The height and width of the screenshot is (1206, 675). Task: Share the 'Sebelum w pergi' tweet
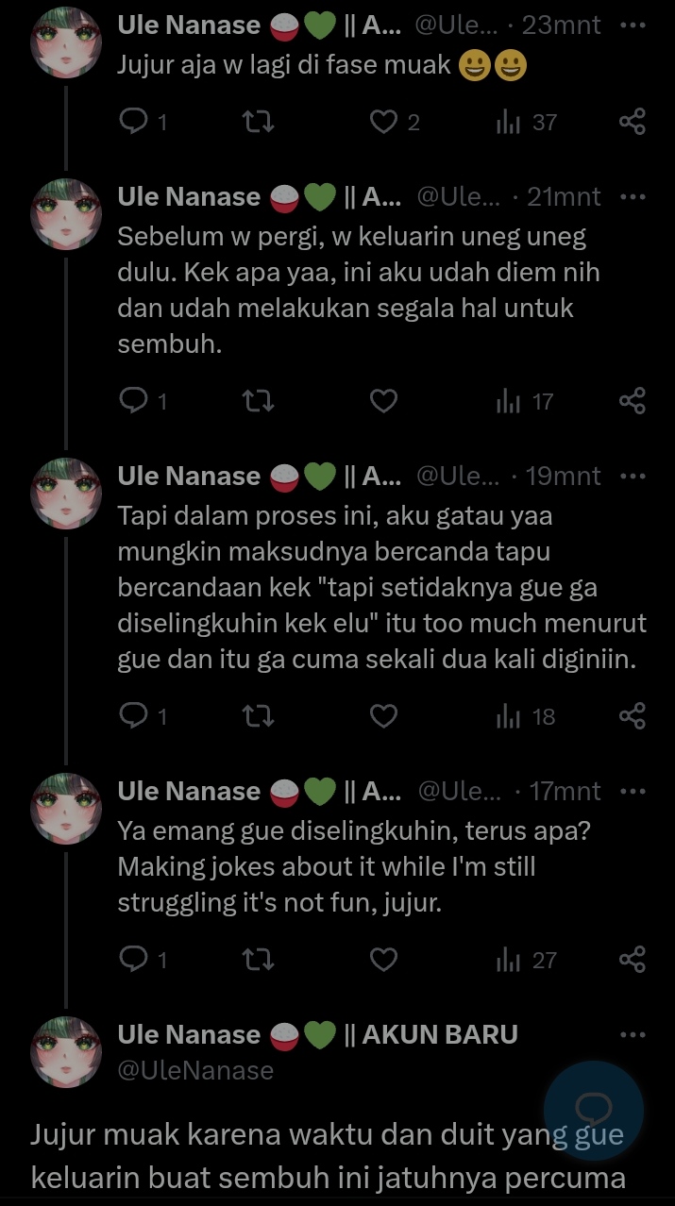(x=632, y=402)
